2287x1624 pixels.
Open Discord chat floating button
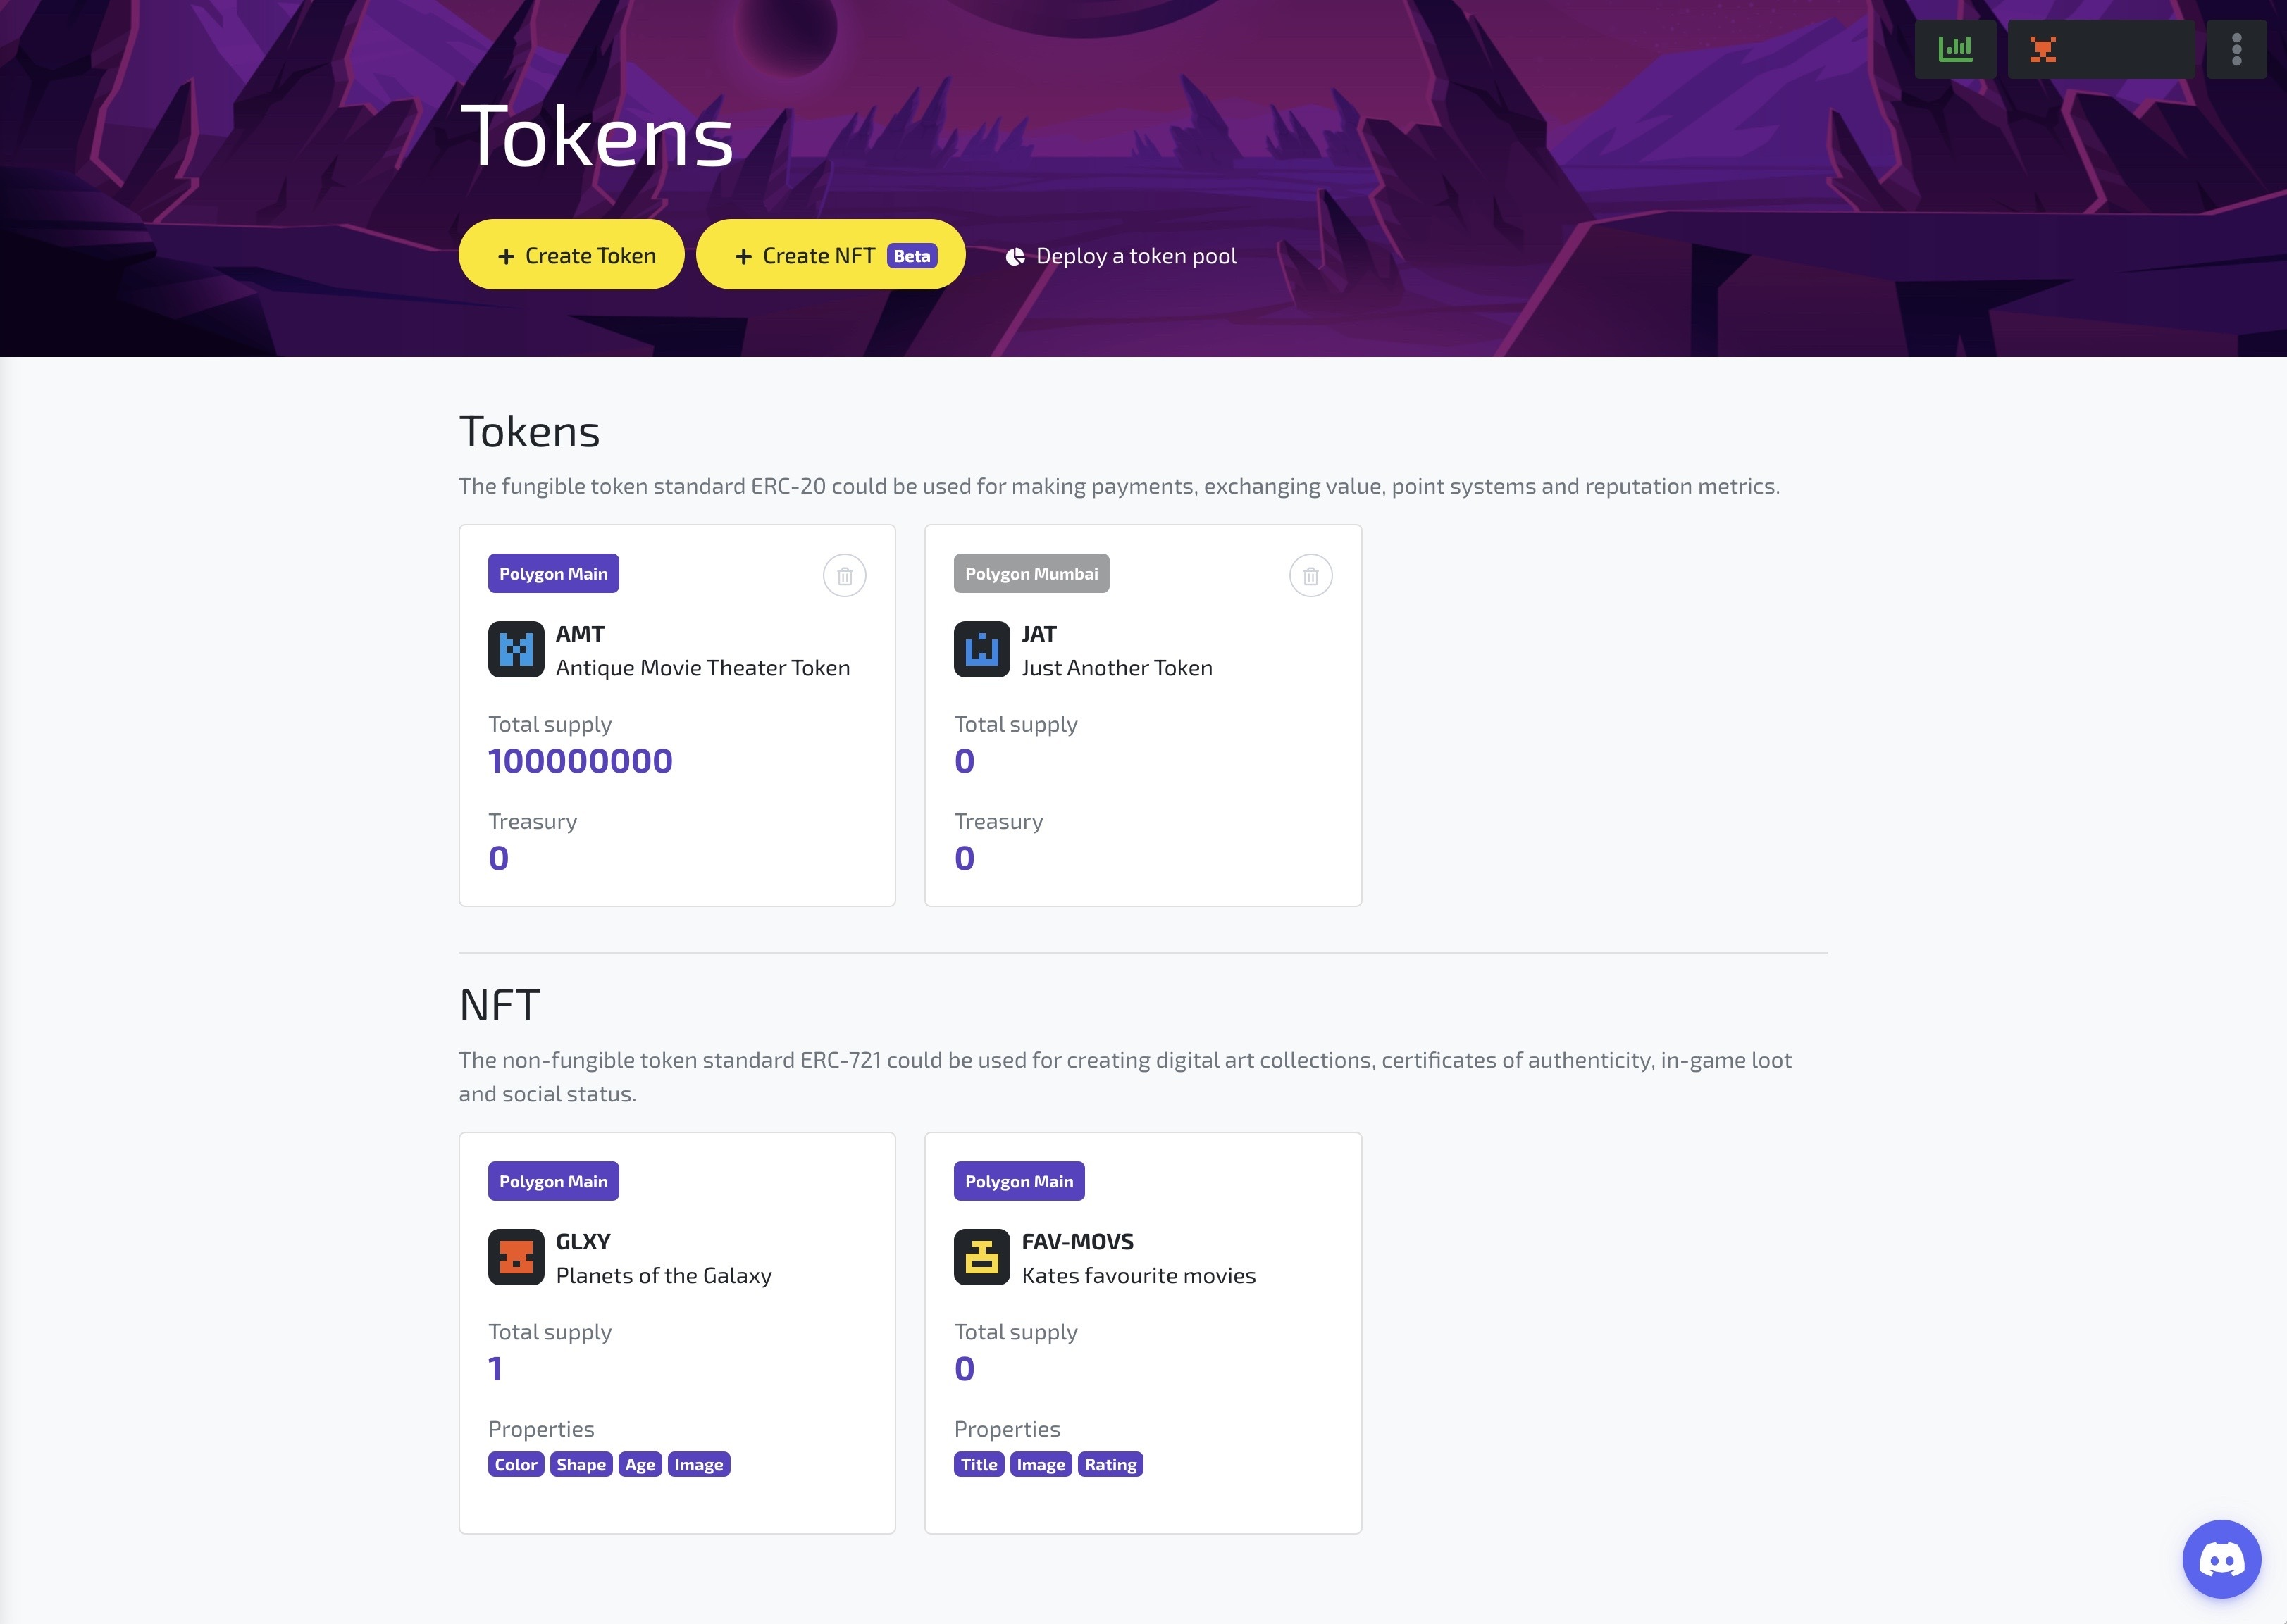point(2221,1559)
